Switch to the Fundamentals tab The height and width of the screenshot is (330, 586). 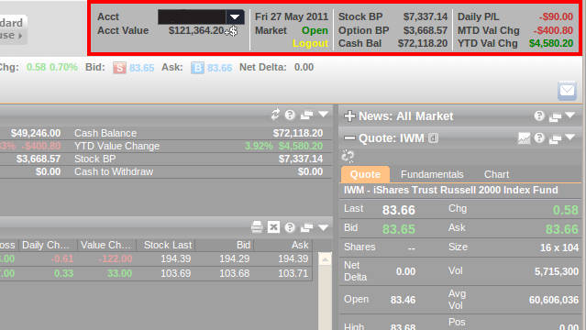[x=432, y=174]
